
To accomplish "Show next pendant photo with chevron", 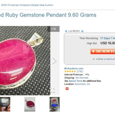I will (x=54, y=61).
